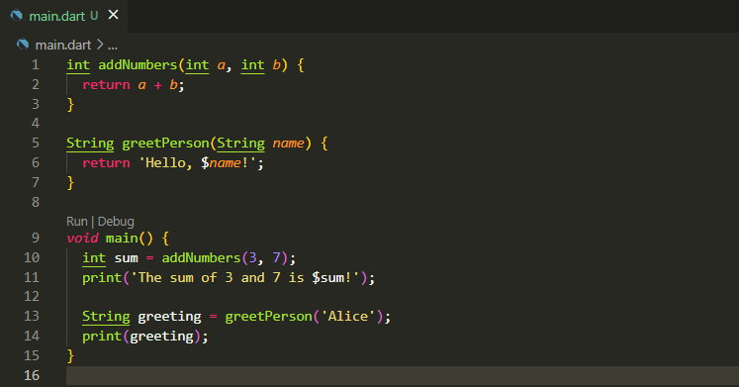Viewport: 739px width, 387px height.
Task: Click the addNumbers call on line 10
Action: [201, 258]
